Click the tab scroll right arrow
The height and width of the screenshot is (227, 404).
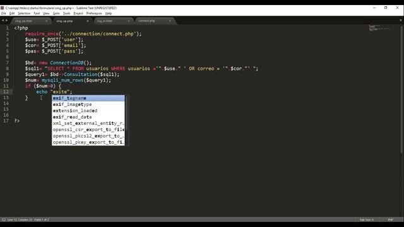pyautogui.click(x=6, y=21)
